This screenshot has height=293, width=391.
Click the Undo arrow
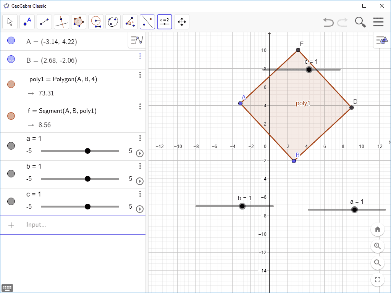[328, 22]
